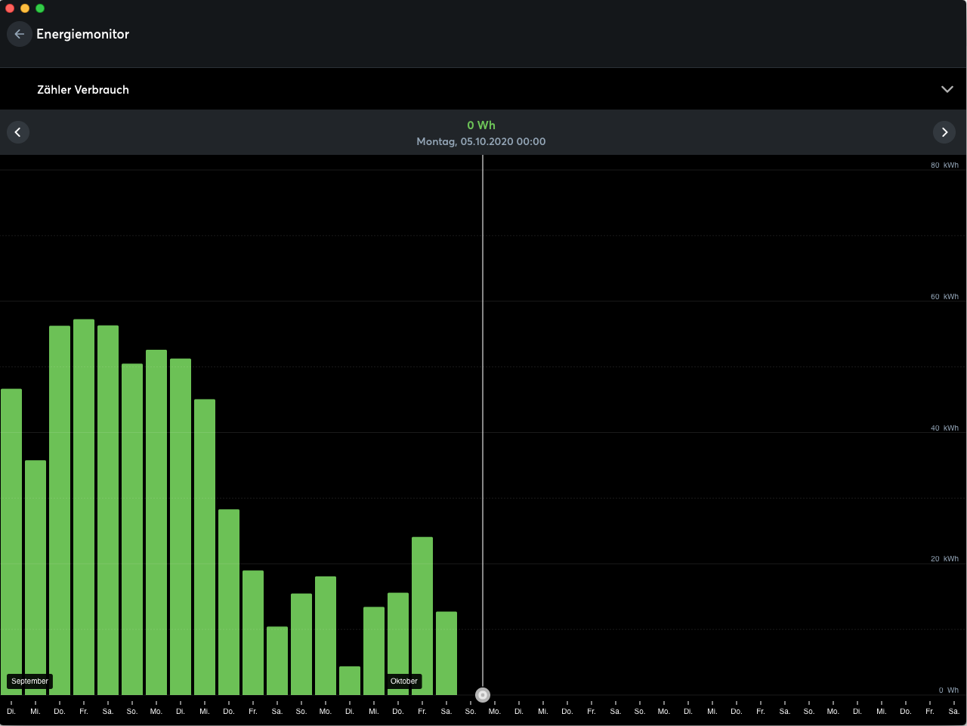This screenshot has height=726, width=967.
Task: Click the 80 kWh axis label
Action: tap(944, 165)
